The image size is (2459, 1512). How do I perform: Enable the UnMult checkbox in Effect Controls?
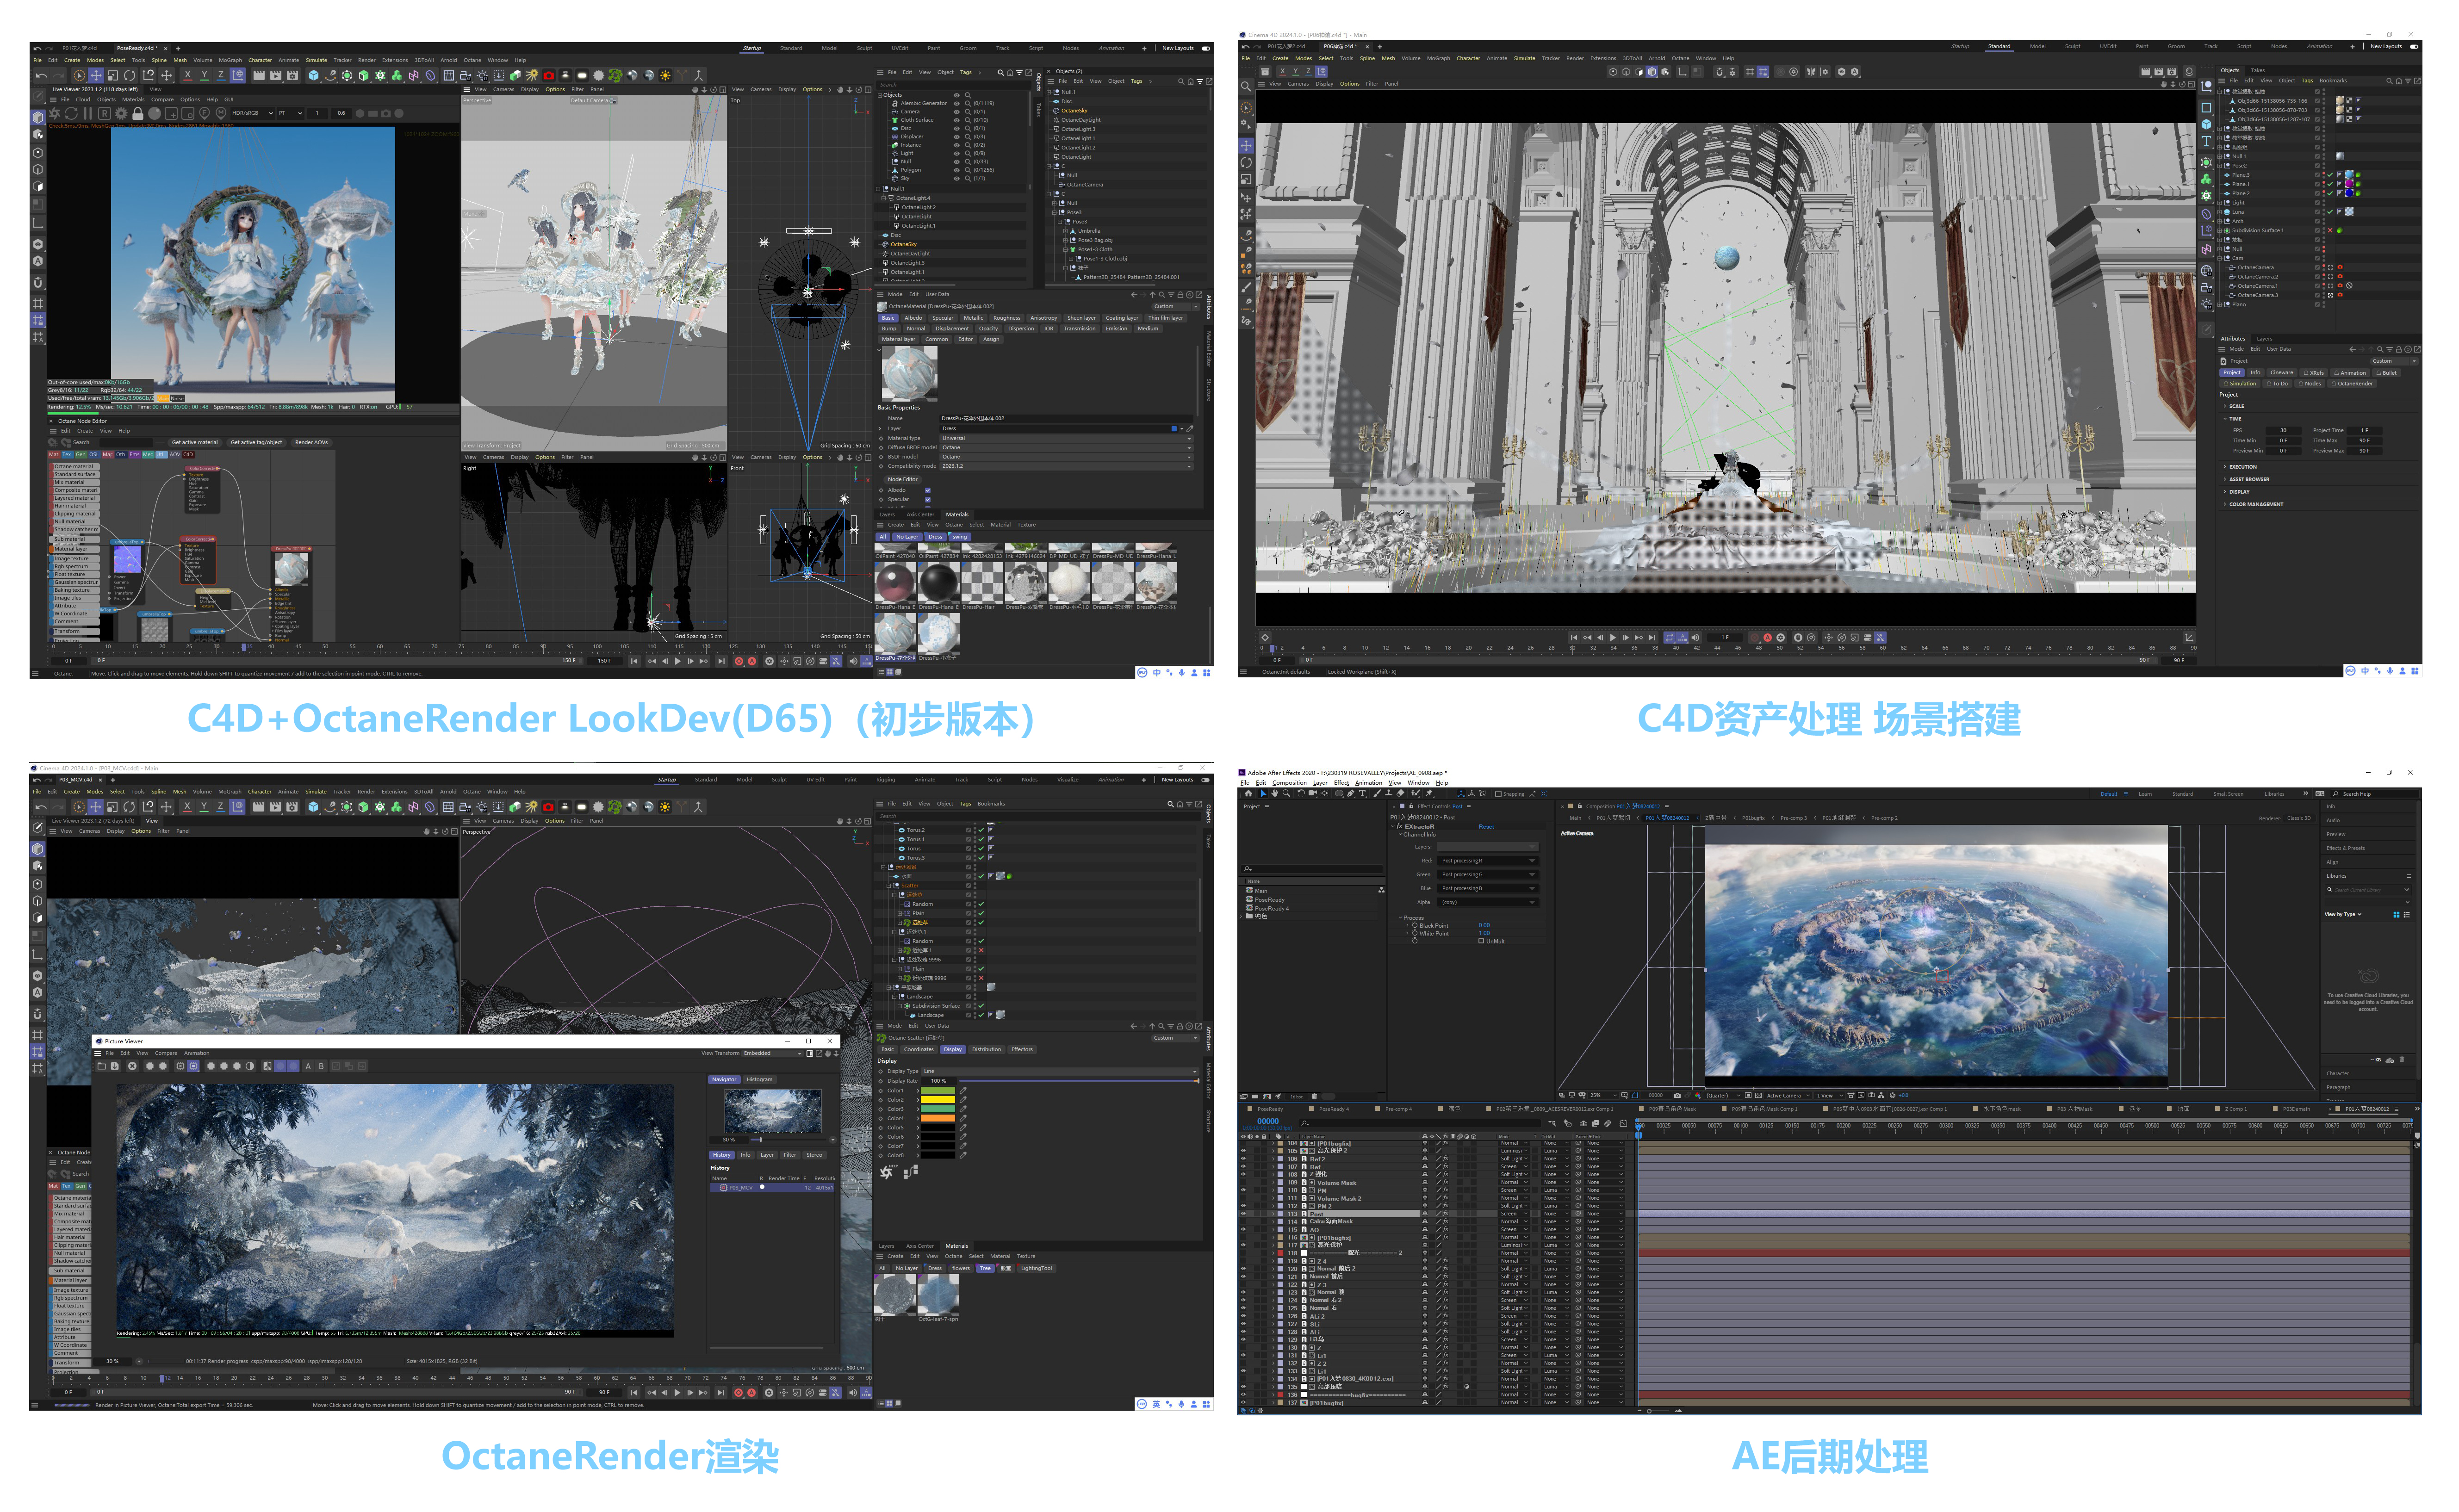[x=1481, y=941]
